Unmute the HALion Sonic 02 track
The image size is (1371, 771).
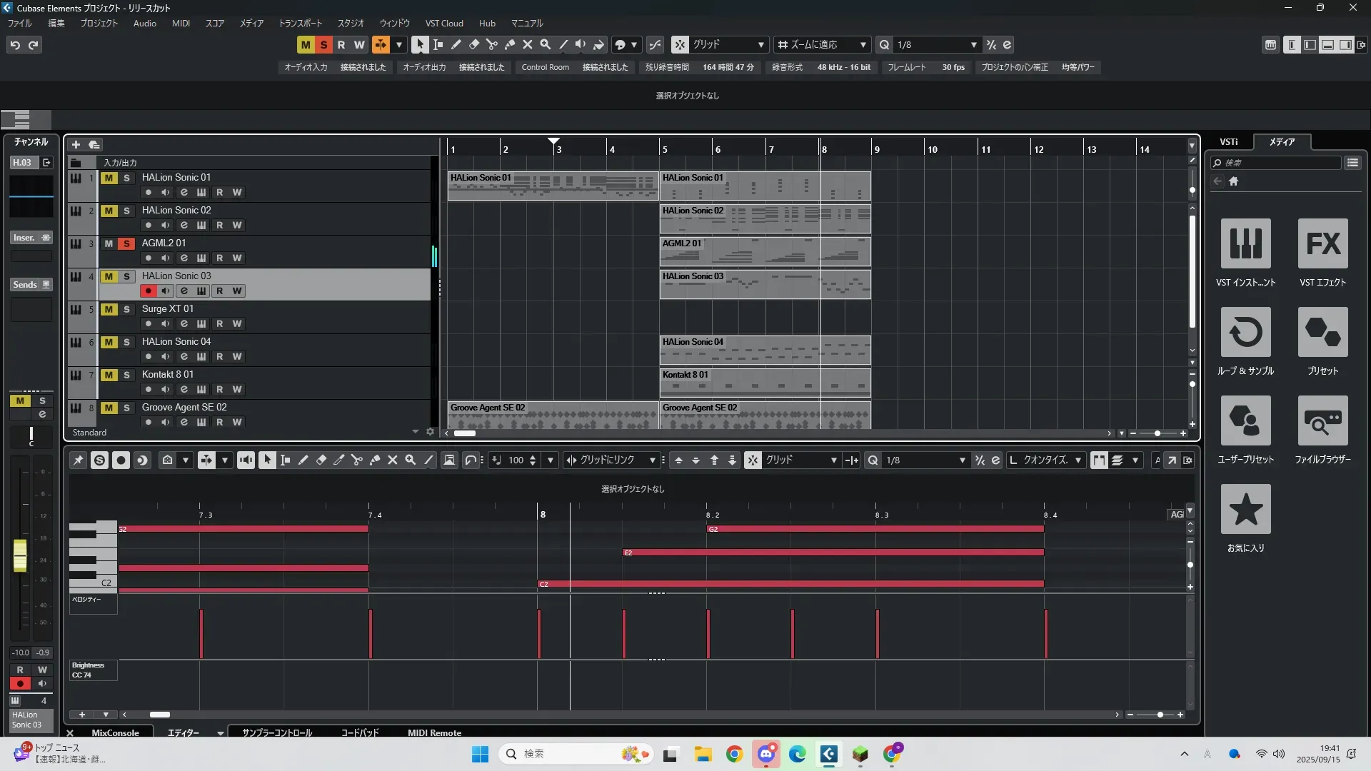tap(109, 211)
